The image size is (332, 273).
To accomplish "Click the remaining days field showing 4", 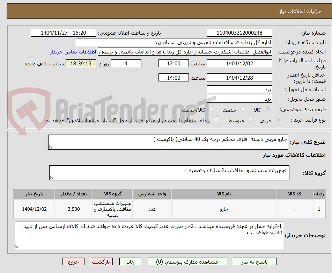I will tap(126, 63).
